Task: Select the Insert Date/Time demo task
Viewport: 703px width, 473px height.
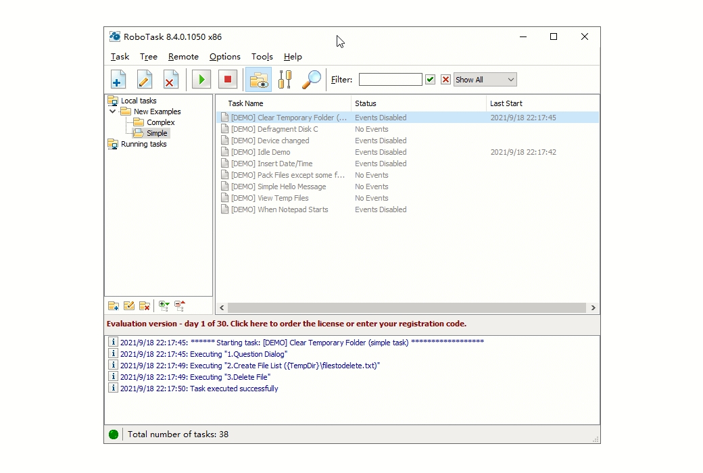Action: pos(408,164)
